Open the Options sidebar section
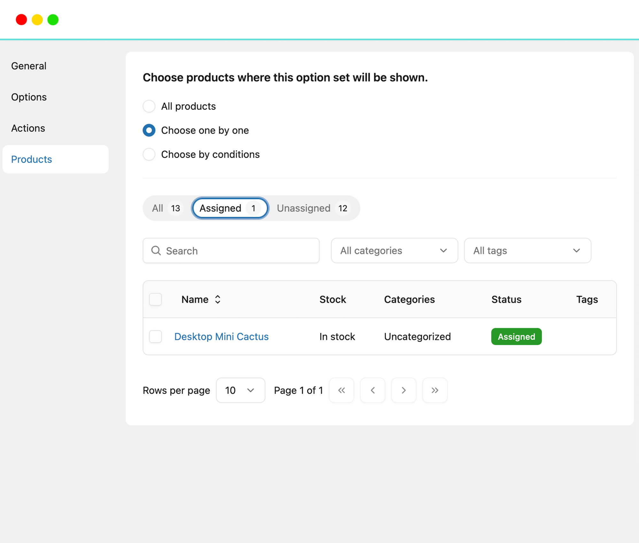 [29, 97]
